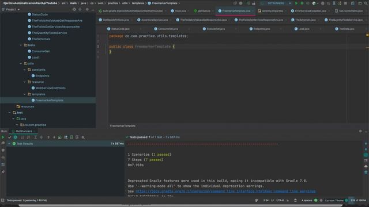Collapse the constants folder
Image resolution: width=369 pixels, height=207 pixels.
(24, 70)
